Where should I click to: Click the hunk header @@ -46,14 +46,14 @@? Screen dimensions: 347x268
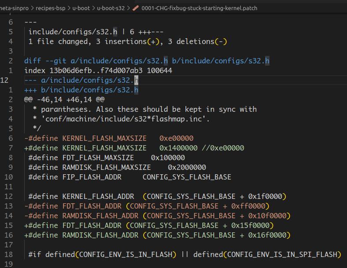64,99
